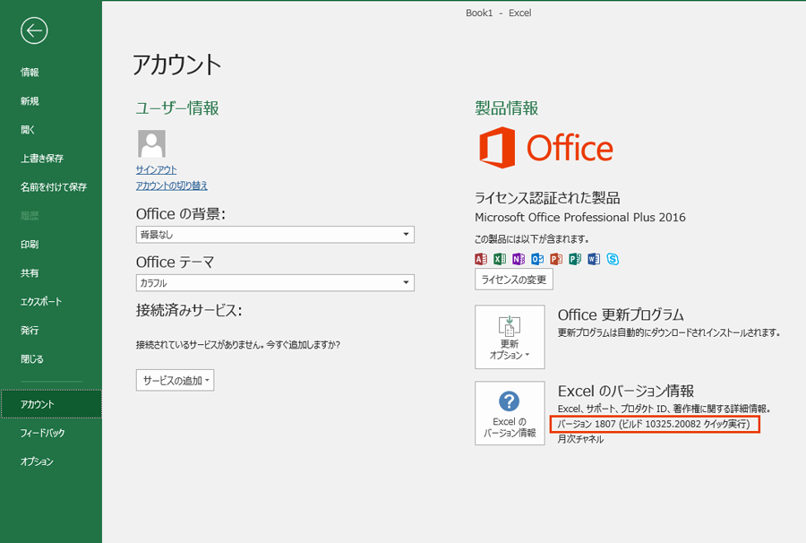Click the Excel app icon in product list
The height and width of the screenshot is (543, 806).
tap(500, 259)
